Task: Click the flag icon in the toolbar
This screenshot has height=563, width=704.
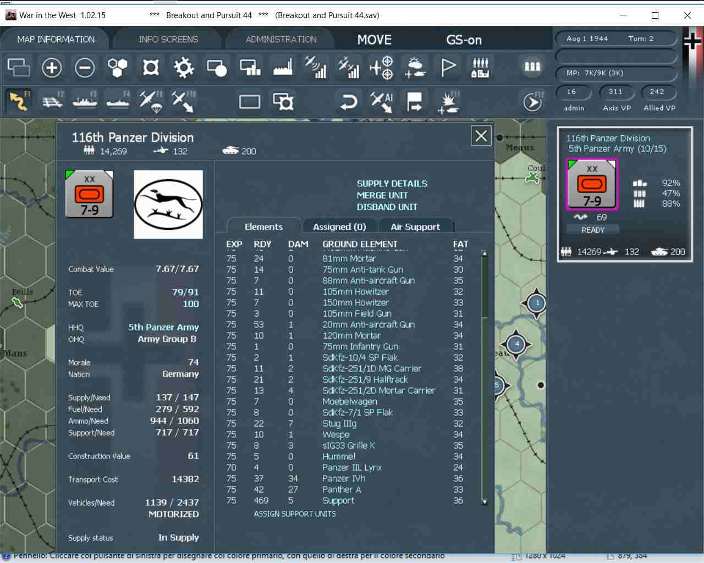Action: pos(448,68)
